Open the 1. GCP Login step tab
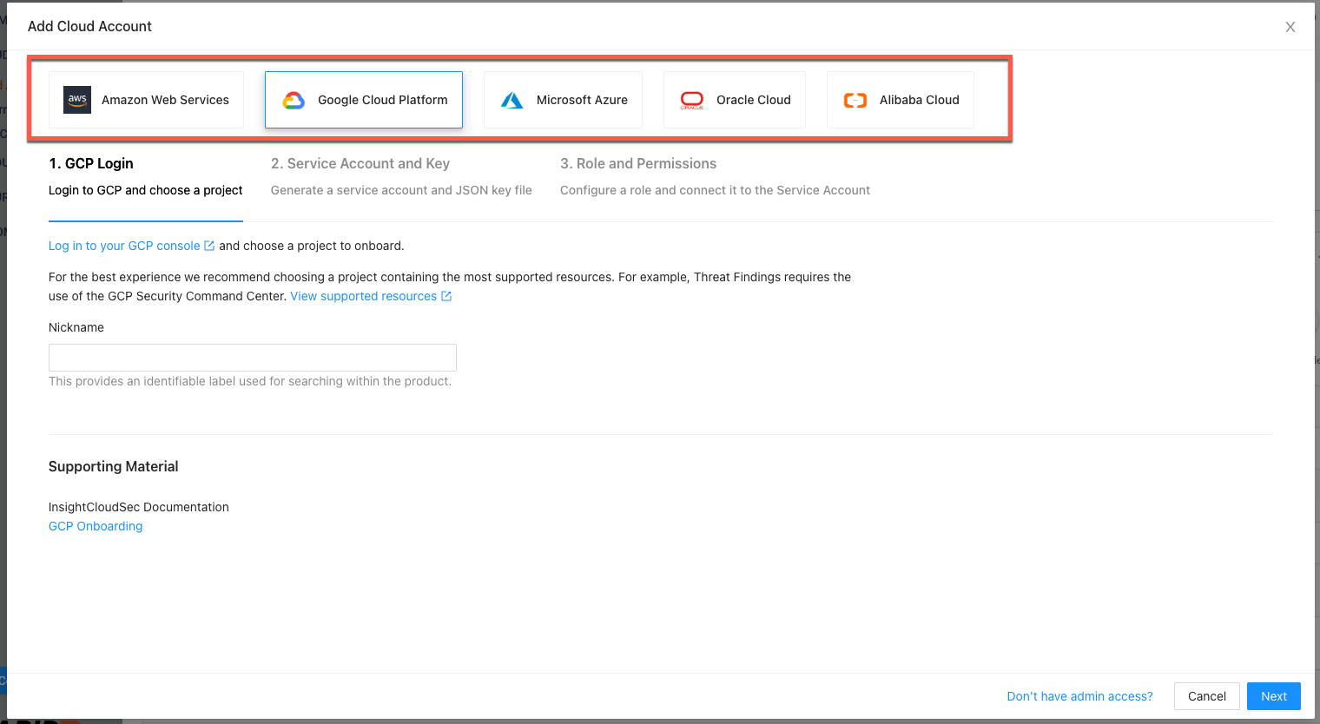1320x724 pixels. point(146,176)
